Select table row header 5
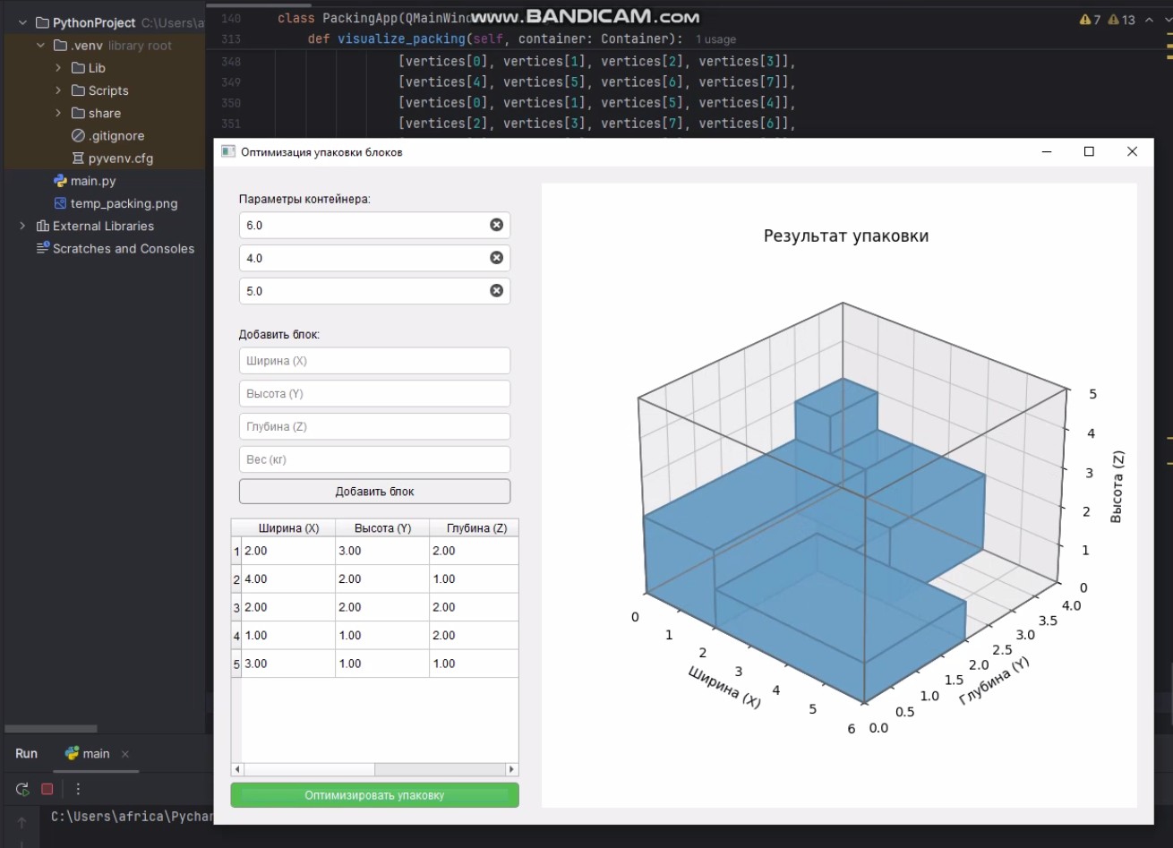The image size is (1173, 848). pyautogui.click(x=236, y=664)
